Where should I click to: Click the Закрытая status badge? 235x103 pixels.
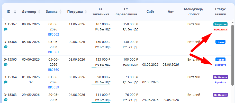click(220, 24)
